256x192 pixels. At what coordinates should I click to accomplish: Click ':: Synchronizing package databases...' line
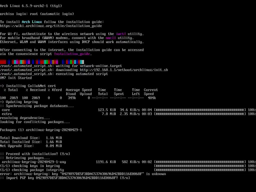click(37, 106)
